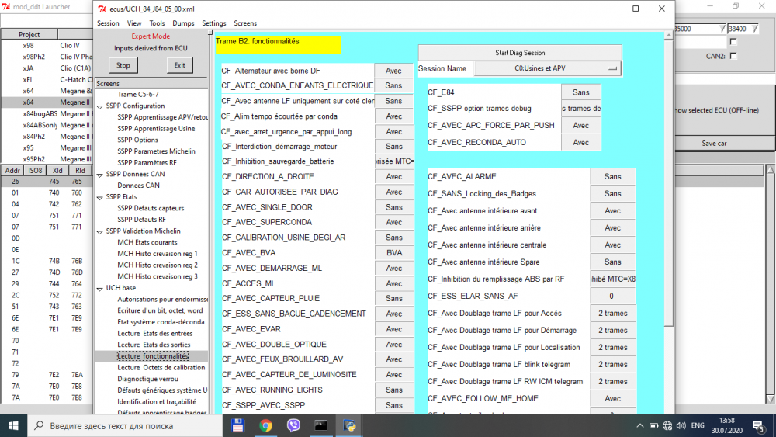Click the Stop button
Viewport: 776px width, 437px height.
coord(123,65)
